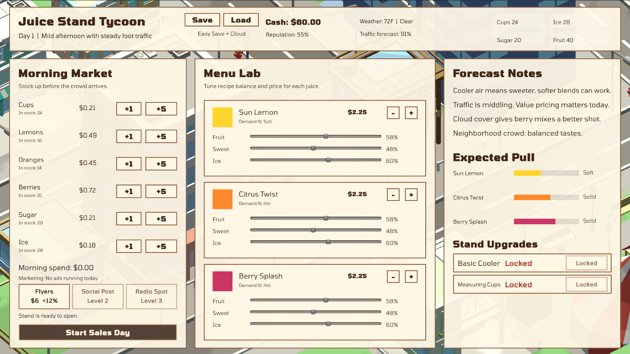
Task: Select the Radio Spot marketing option
Action: [x=152, y=296]
